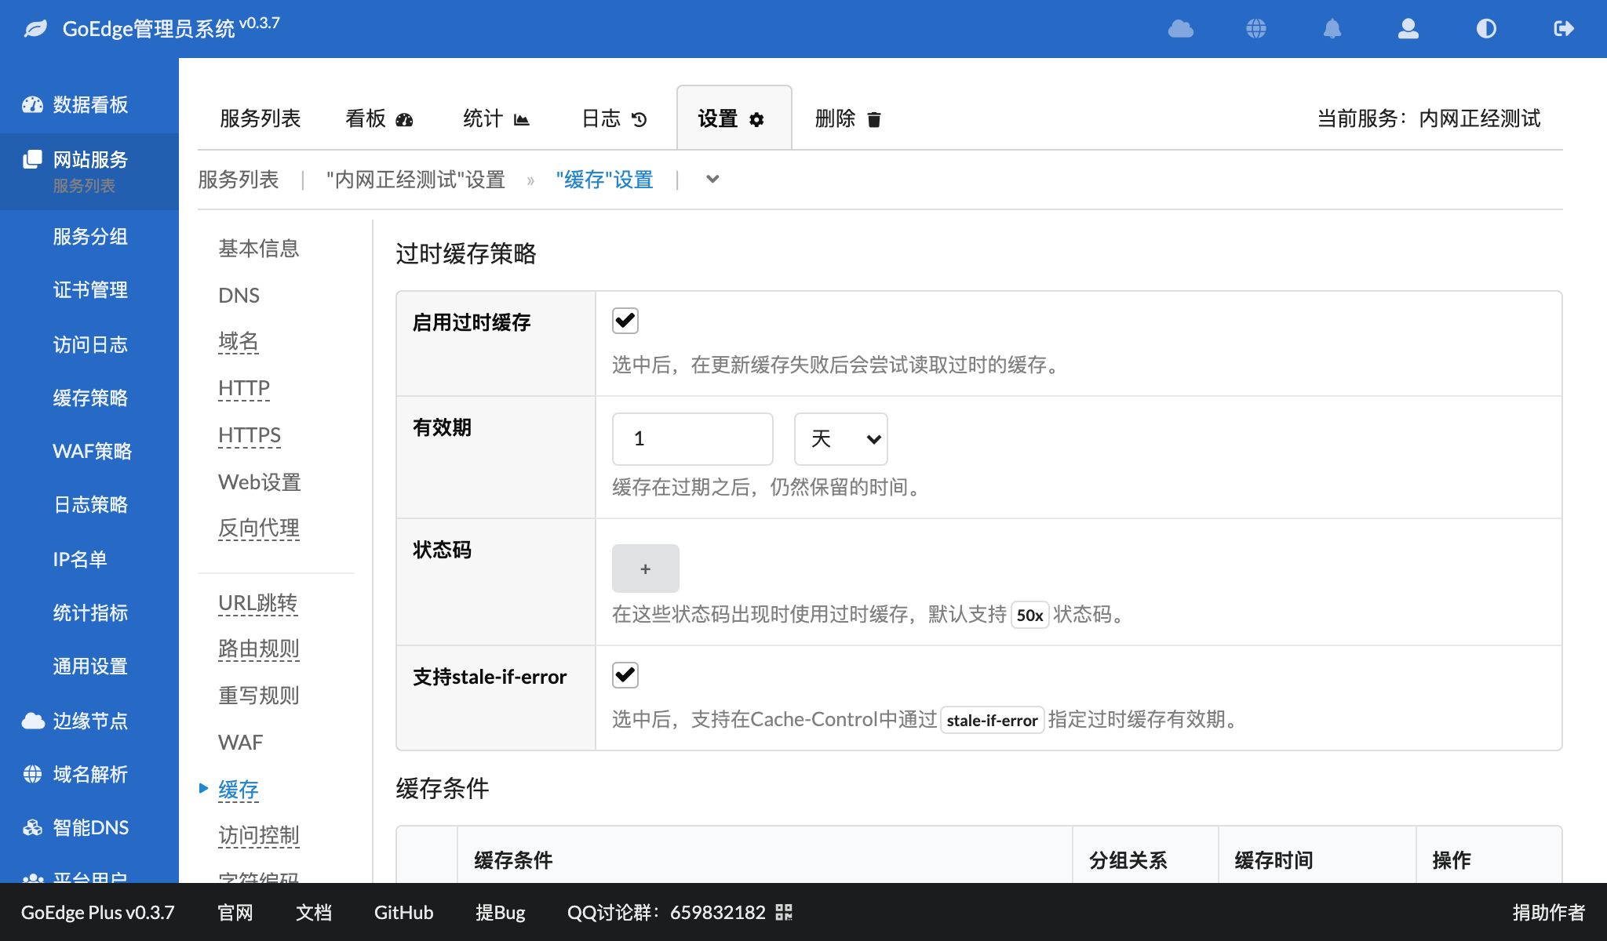
Task: Click the plus button to add 状态码
Action: coord(646,569)
